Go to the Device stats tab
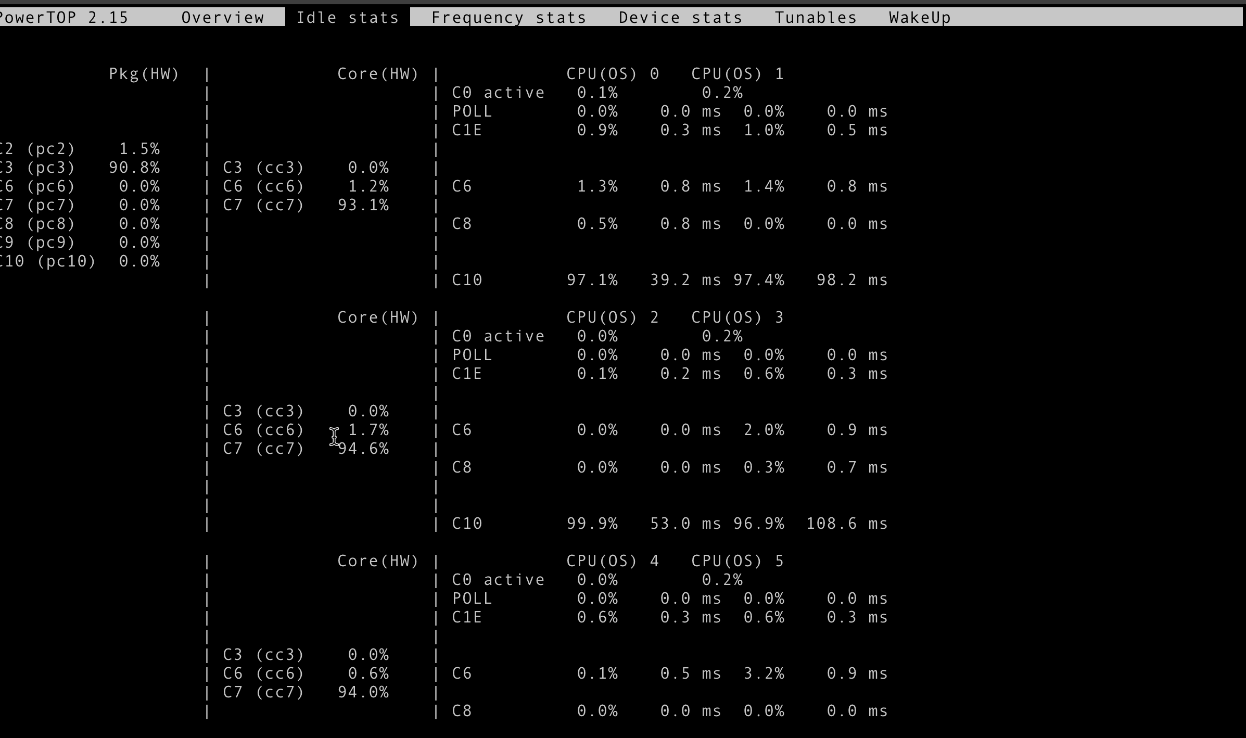The width and height of the screenshot is (1246, 738). pos(680,18)
